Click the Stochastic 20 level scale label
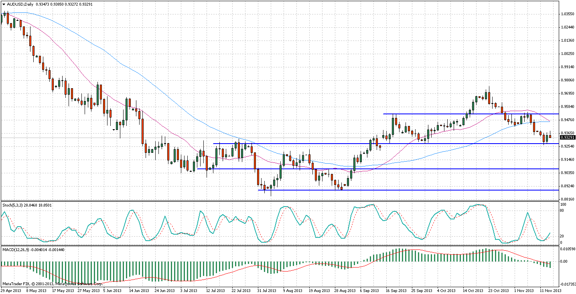 563,236
